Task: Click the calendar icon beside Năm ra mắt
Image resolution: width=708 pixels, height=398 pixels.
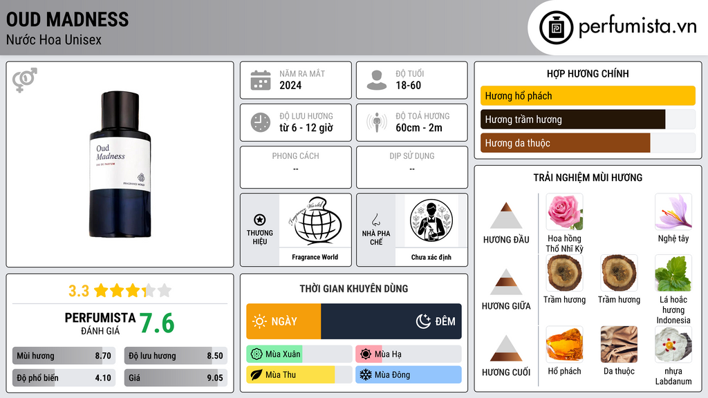Action: pos(261,80)
